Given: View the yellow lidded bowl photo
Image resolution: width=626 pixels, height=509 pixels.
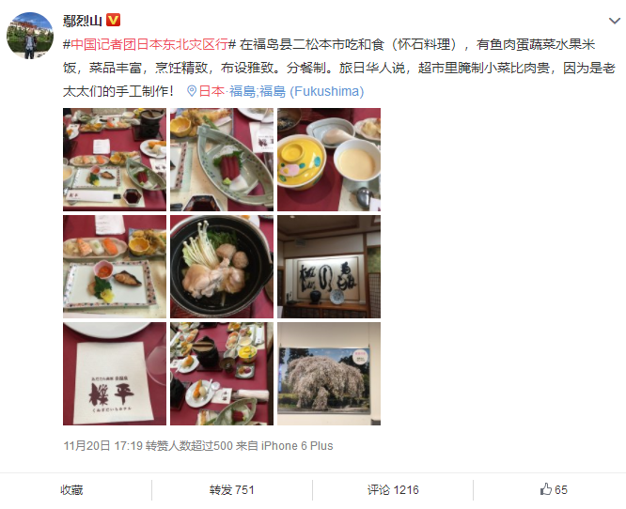Looking at the screenshot, I should pyautogui.click(x=329, y=160).
